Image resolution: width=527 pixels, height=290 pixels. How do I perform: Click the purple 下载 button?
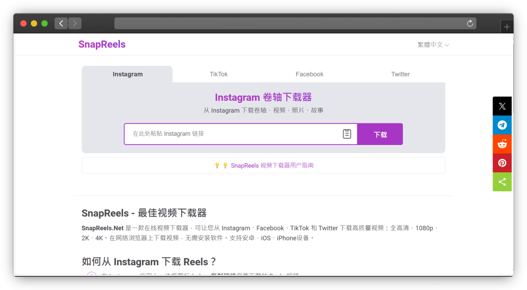380,134
